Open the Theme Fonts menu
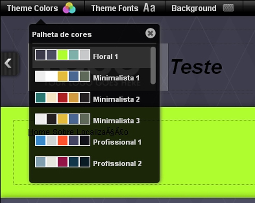255x203 pixels. (x=115, y=8)
